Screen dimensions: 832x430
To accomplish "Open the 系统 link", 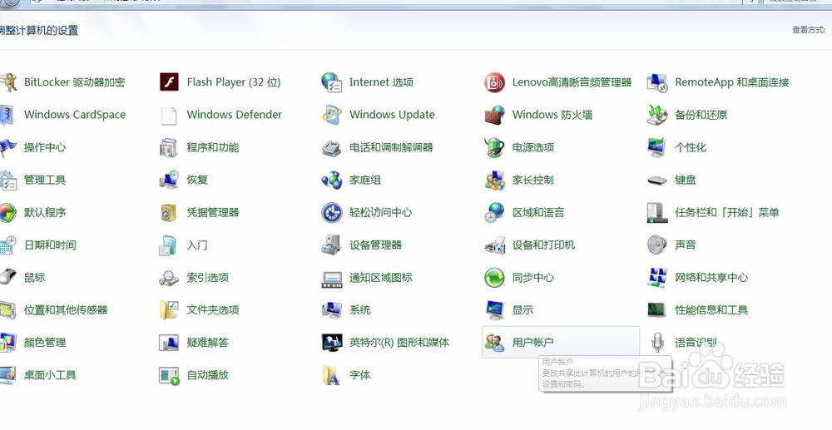I will click(359, 309).
